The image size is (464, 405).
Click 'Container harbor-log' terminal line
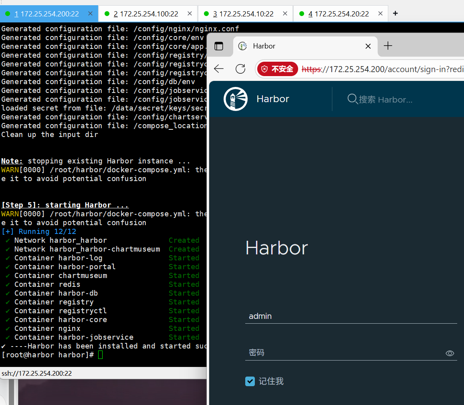(58, 258)
